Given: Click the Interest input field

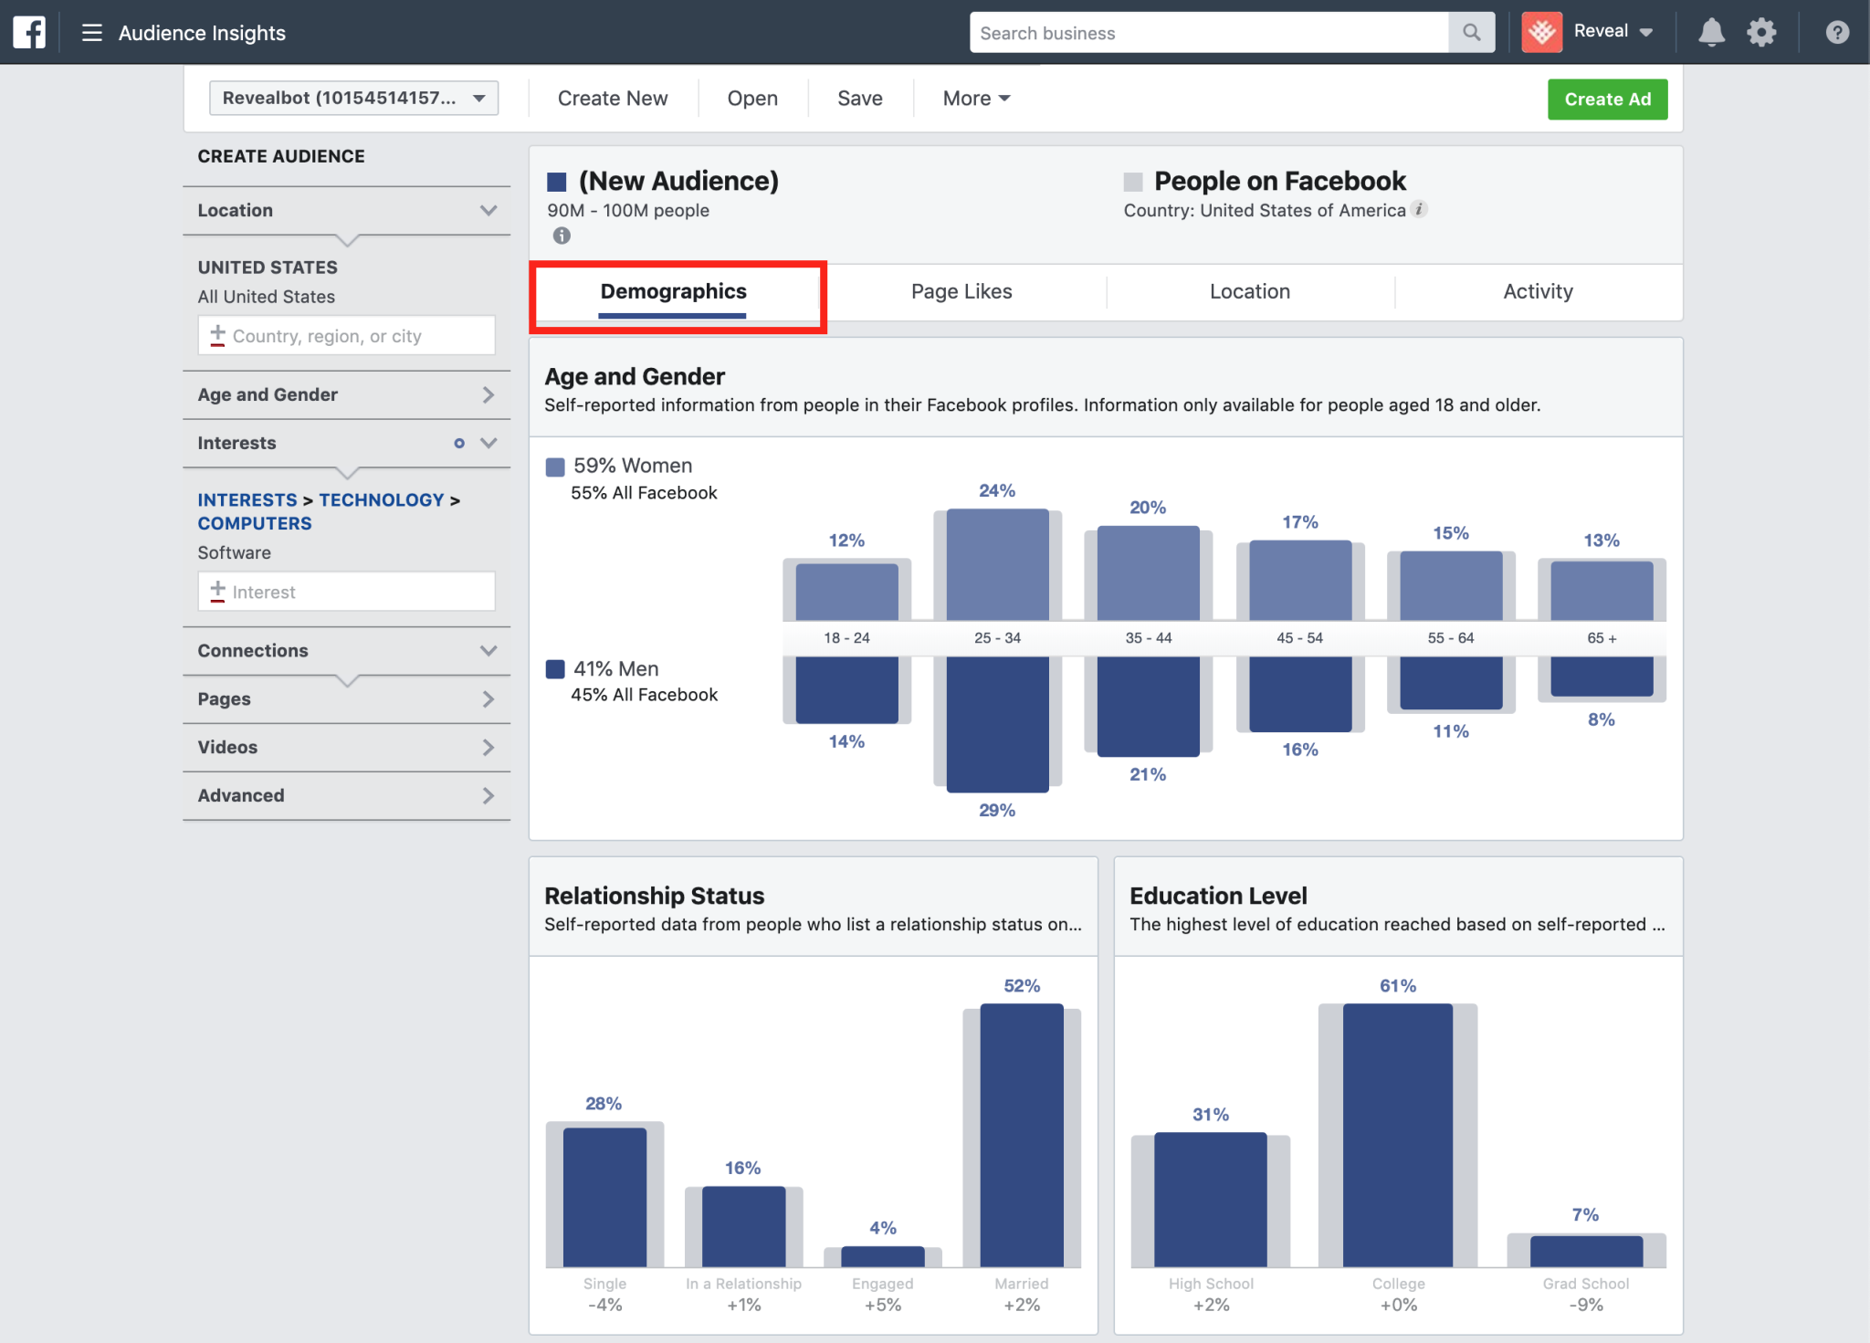Looking at the screenshot, I should (347, 592).
